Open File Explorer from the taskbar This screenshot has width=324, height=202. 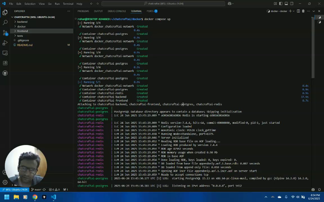tap(16, 197)
